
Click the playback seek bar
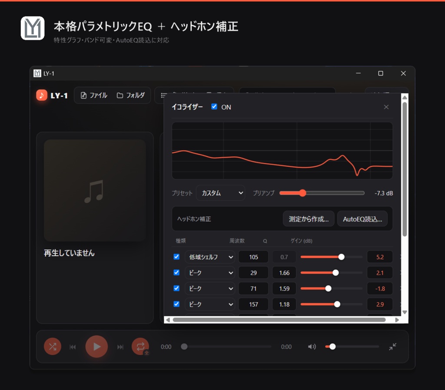226,347
